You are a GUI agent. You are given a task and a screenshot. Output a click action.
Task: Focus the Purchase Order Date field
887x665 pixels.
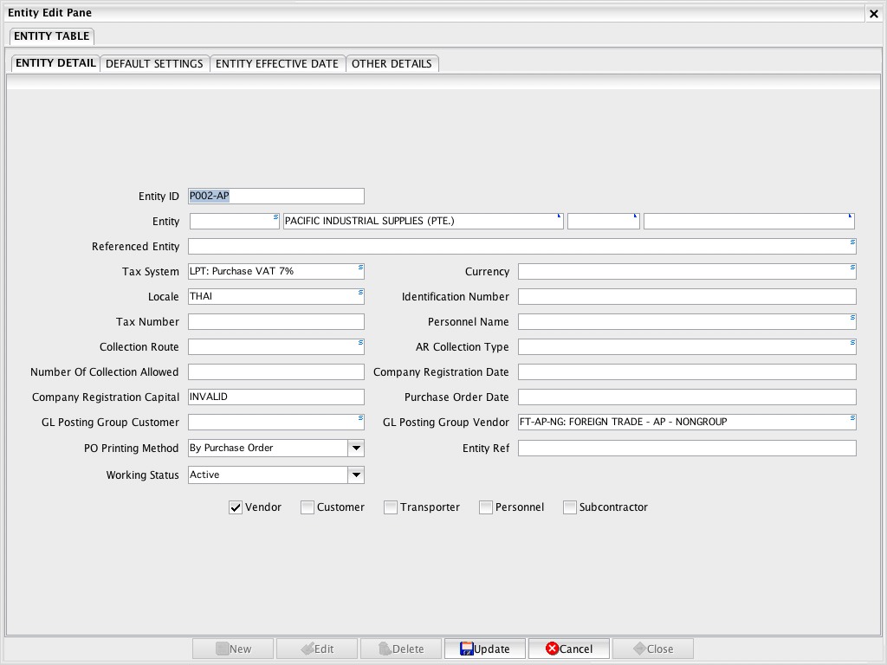(x=687, y=397)
